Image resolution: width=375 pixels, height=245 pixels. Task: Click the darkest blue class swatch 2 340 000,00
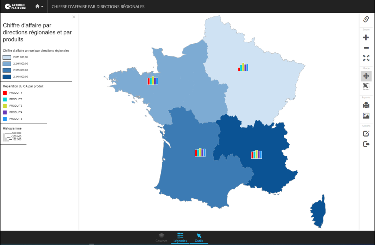coord(6,76)
